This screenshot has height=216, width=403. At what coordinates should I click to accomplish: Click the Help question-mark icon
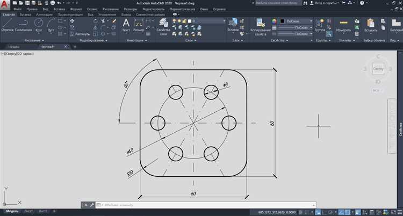(362, 3)
